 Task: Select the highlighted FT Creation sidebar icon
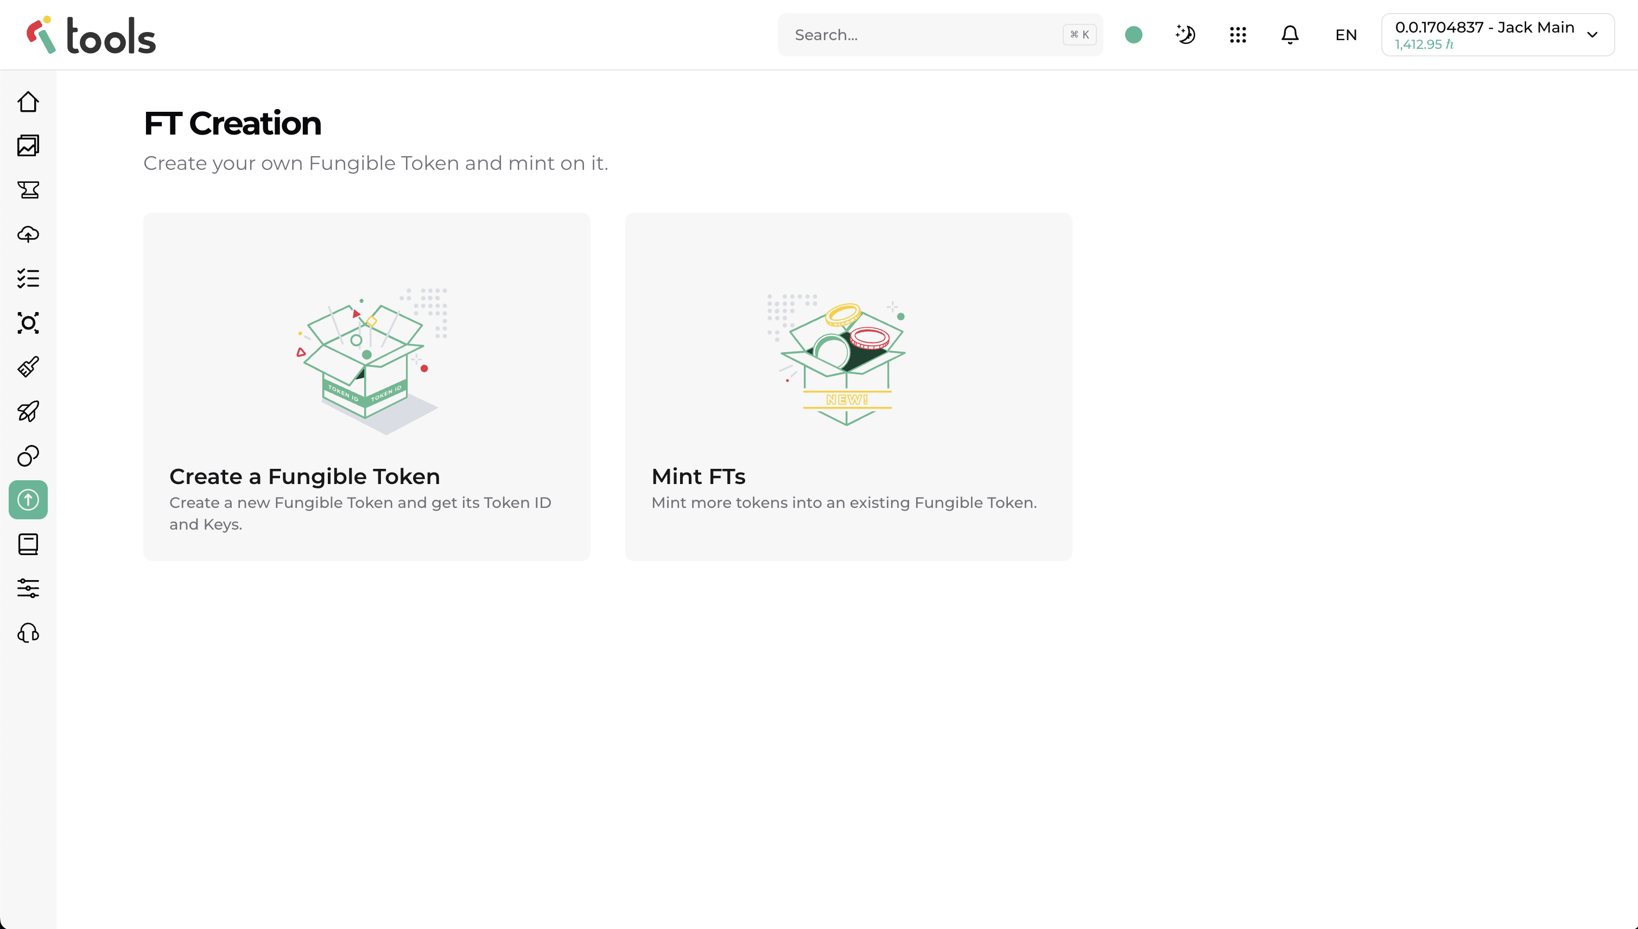[x=28, y=500]
